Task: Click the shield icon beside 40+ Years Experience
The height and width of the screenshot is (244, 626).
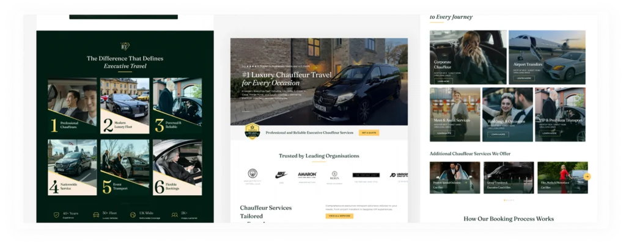Action: coord(56,215)
